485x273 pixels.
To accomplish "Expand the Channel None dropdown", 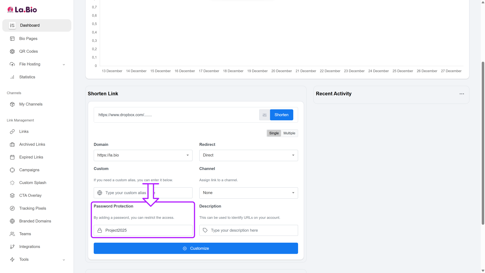I will click(249, 193).
